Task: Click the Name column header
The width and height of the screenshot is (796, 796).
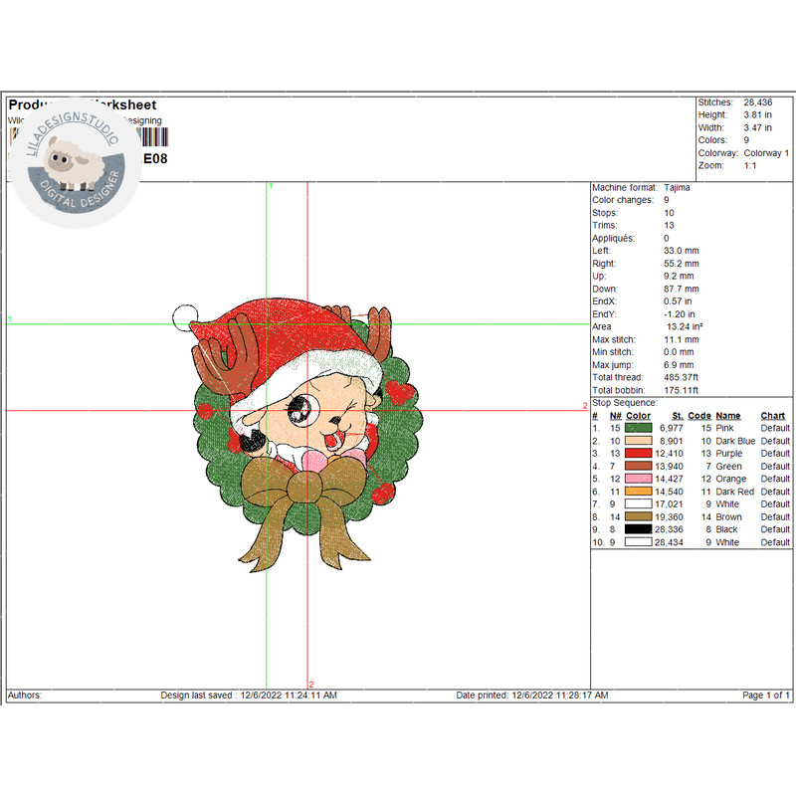Action: point(728,416)
